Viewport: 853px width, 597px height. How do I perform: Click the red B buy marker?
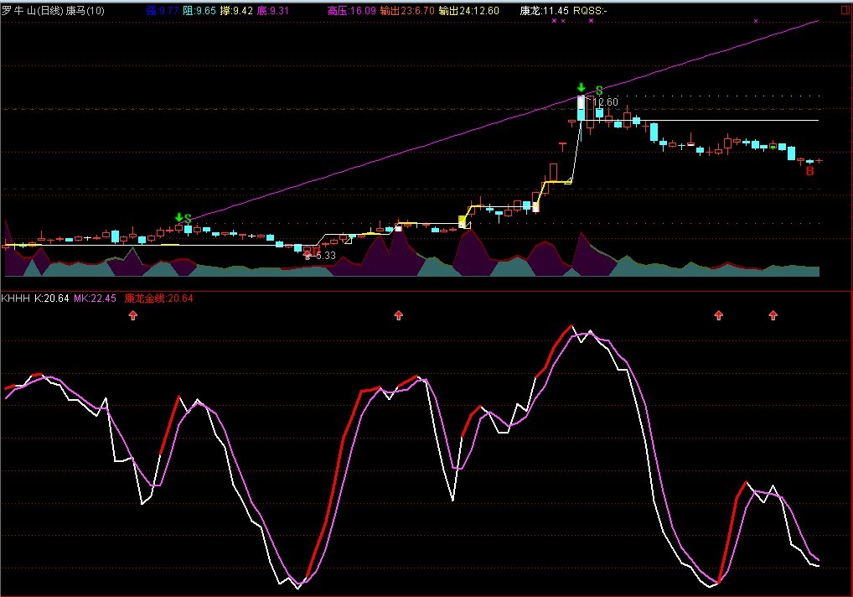809,172
